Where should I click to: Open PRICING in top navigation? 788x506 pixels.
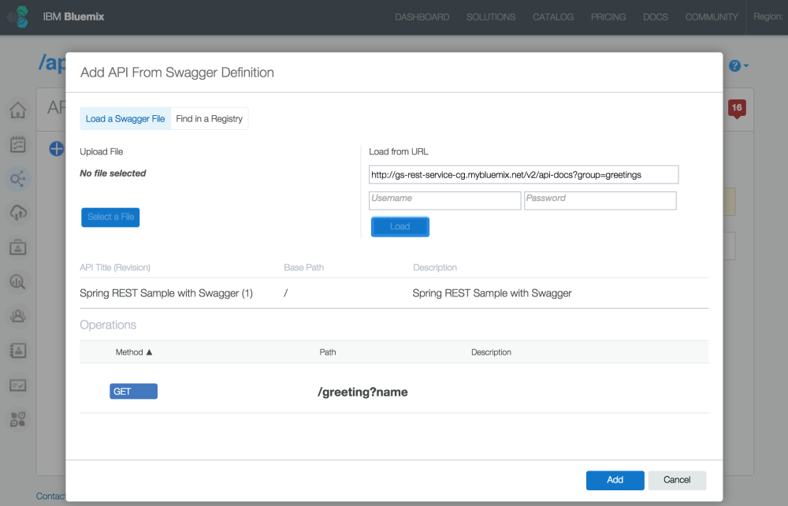click(608, 17)
